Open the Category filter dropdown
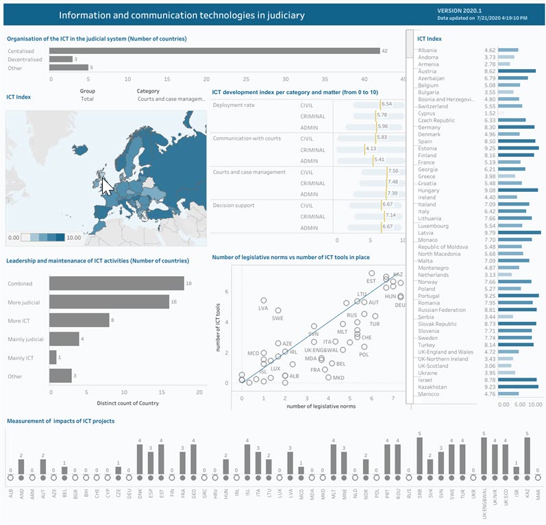This screenshot has width=546, height=525. [x=171, y=99]
